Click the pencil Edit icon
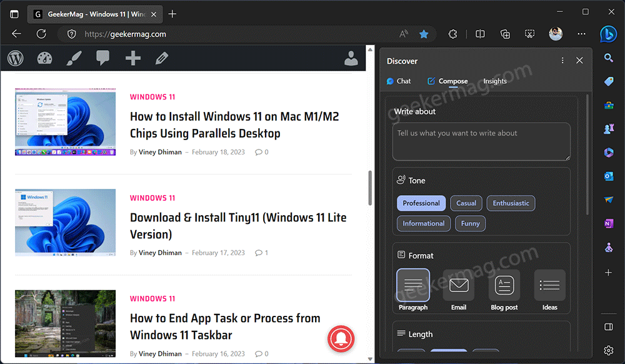 click(x=161, y=58)
